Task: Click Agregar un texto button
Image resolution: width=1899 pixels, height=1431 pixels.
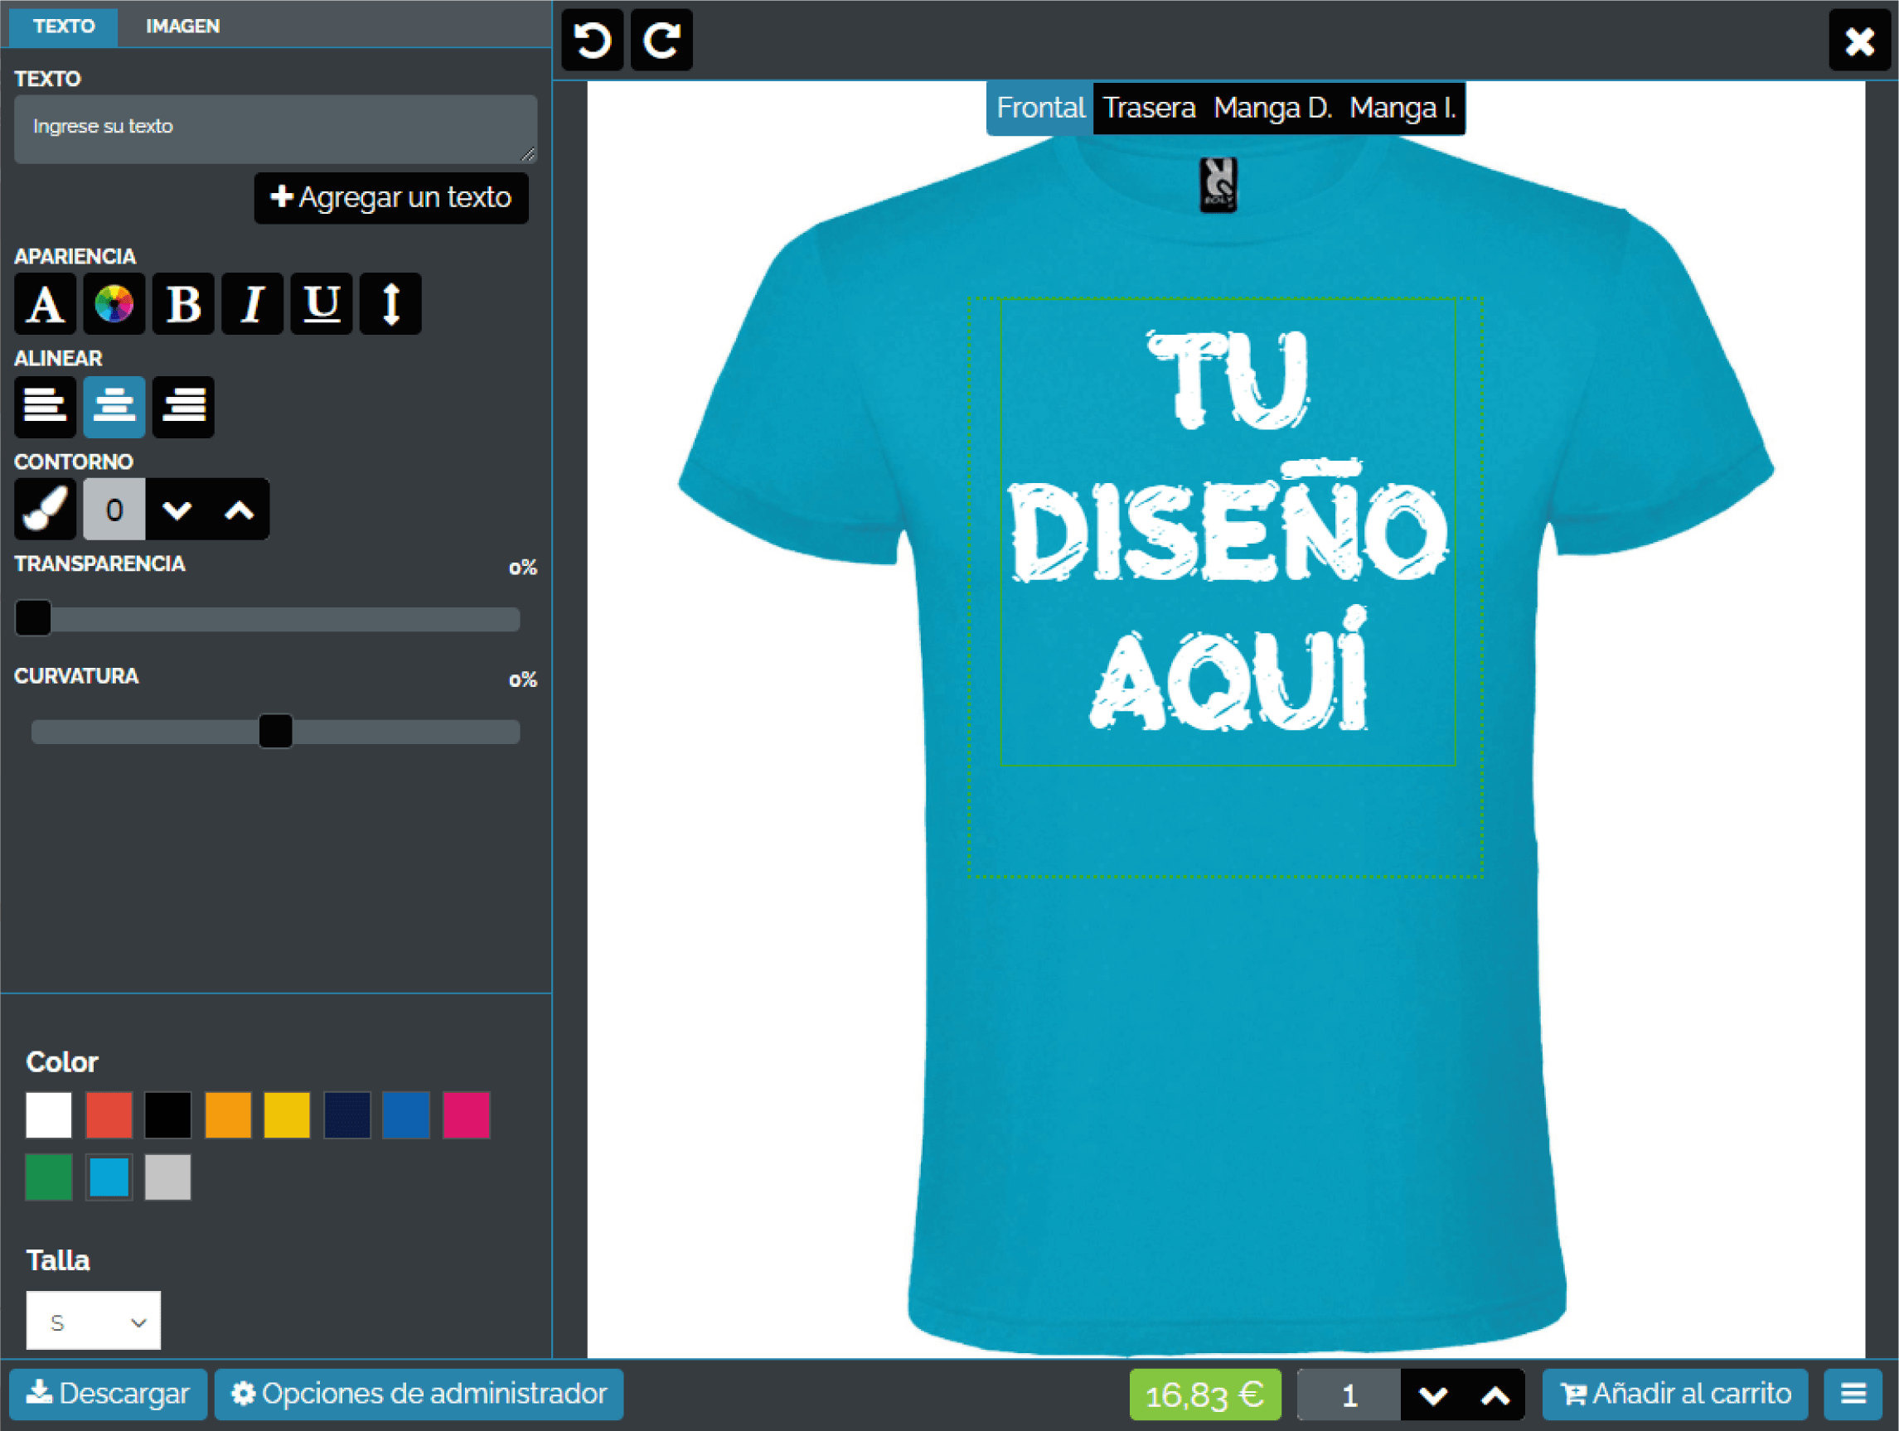Action: (x=391, y=198)
